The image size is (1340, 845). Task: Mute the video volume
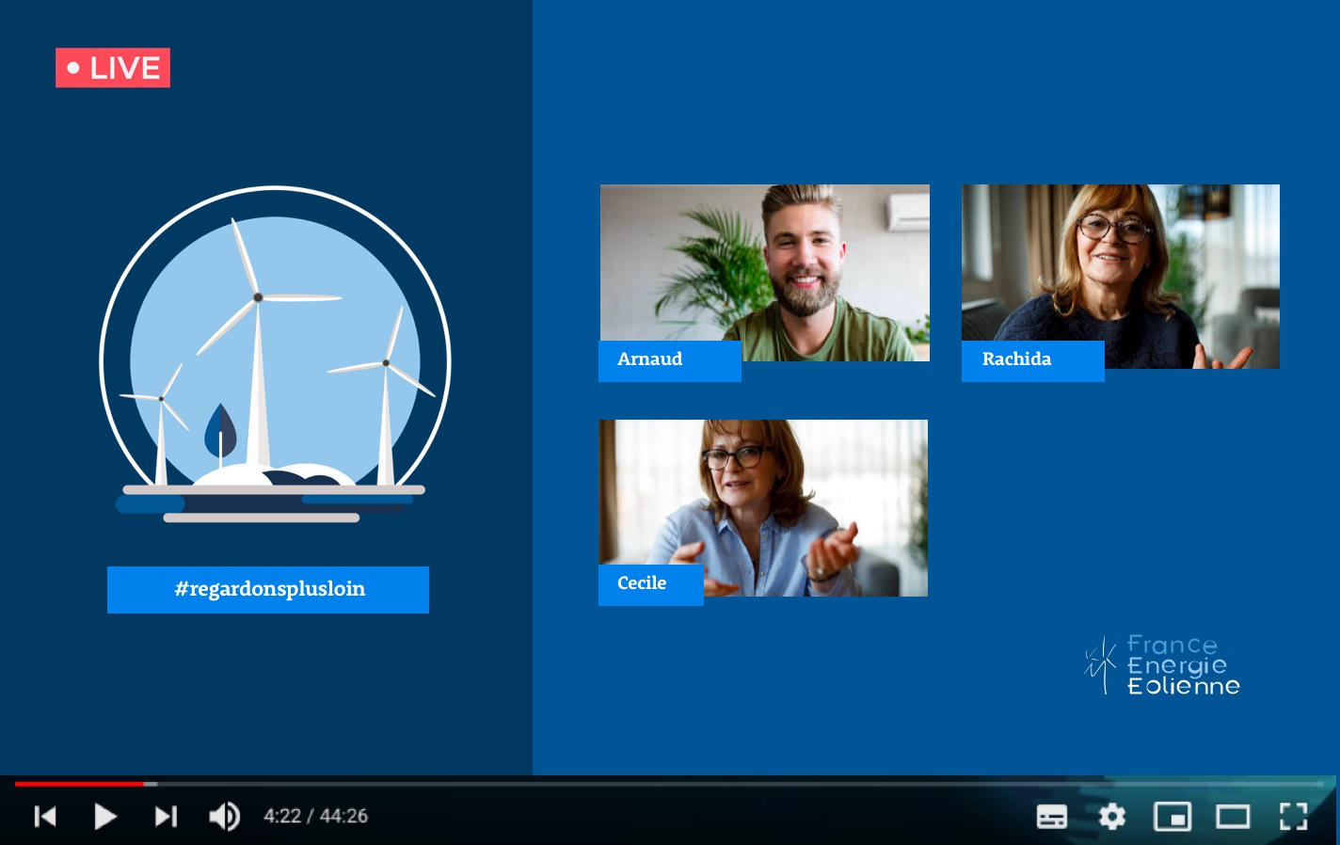click(x=224, y=816)
